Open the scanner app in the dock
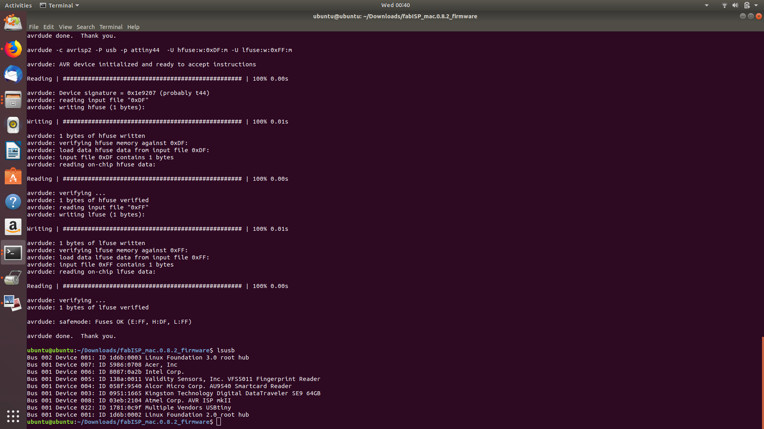 coord(13,278)
